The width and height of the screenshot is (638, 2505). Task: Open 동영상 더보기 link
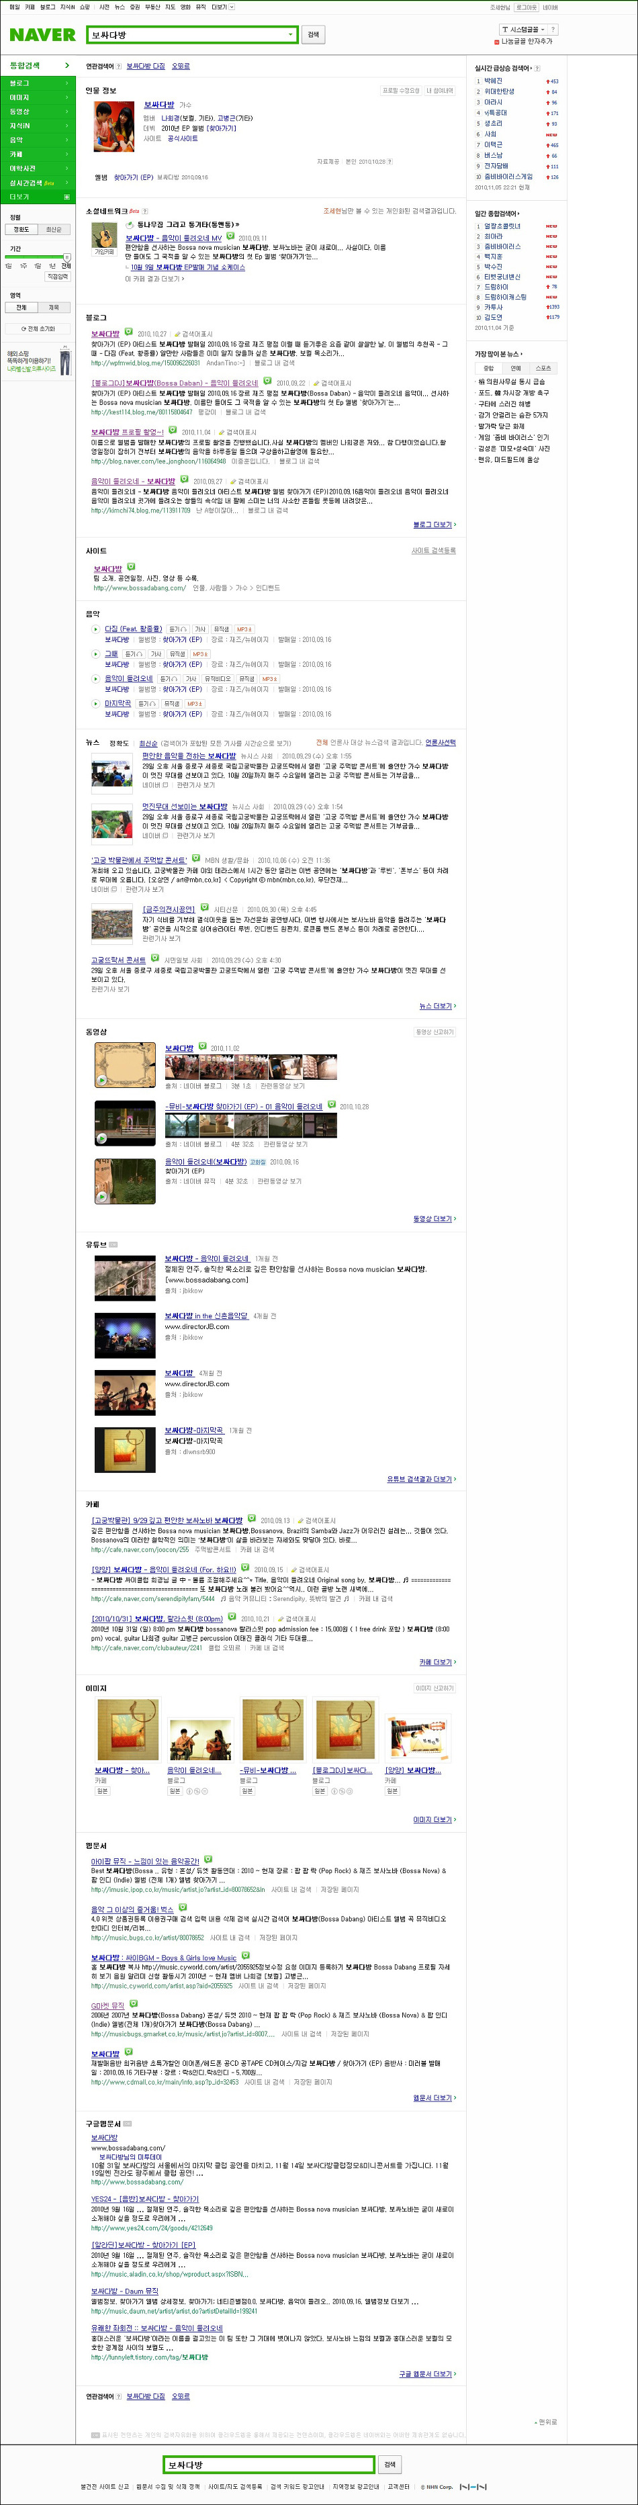[x=434, y=1218]
